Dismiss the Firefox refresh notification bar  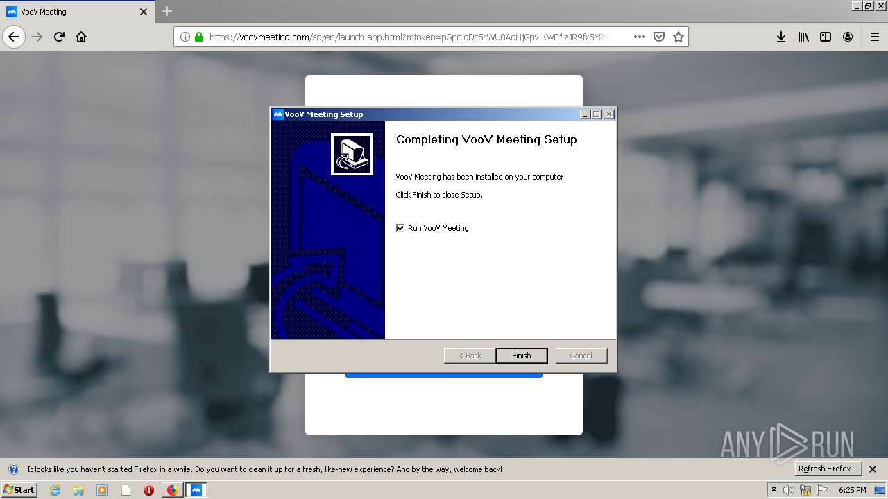[873, 469]
